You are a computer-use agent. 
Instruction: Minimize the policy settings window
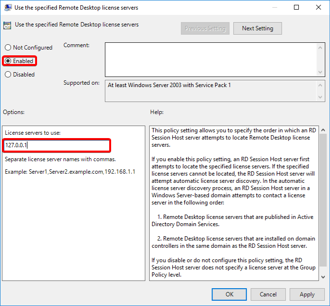pyautogui.click(x=274, y=8)
